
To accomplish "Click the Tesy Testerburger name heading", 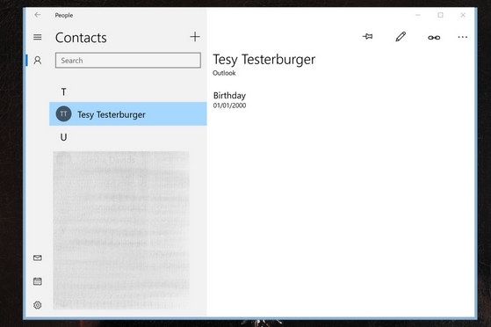I will coord(264,60).
